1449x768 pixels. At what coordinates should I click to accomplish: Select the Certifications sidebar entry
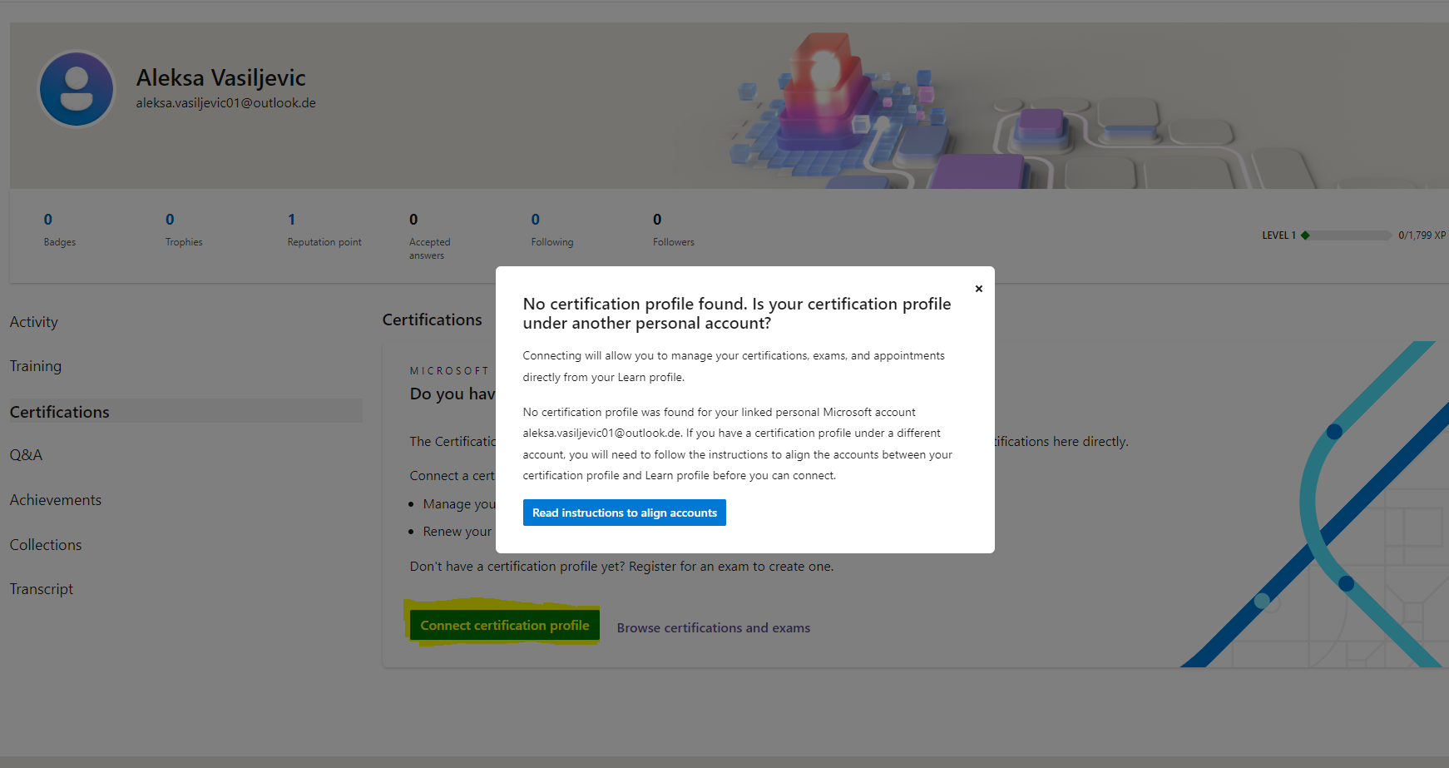coord(59,411)
